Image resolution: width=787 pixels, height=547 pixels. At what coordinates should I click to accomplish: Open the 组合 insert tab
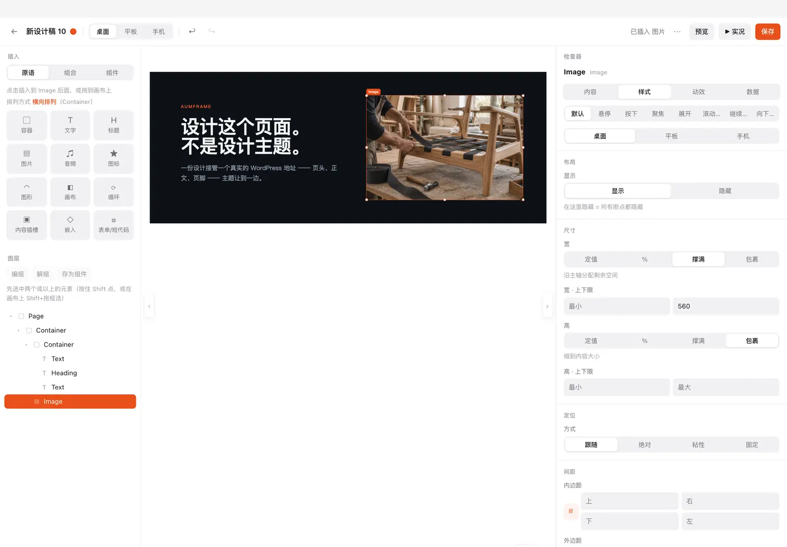[x=70, y=73]
